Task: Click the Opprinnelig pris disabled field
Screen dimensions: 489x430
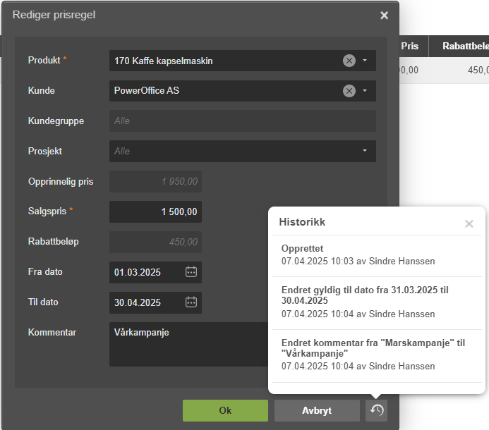Action: click(x=155, y=181)
